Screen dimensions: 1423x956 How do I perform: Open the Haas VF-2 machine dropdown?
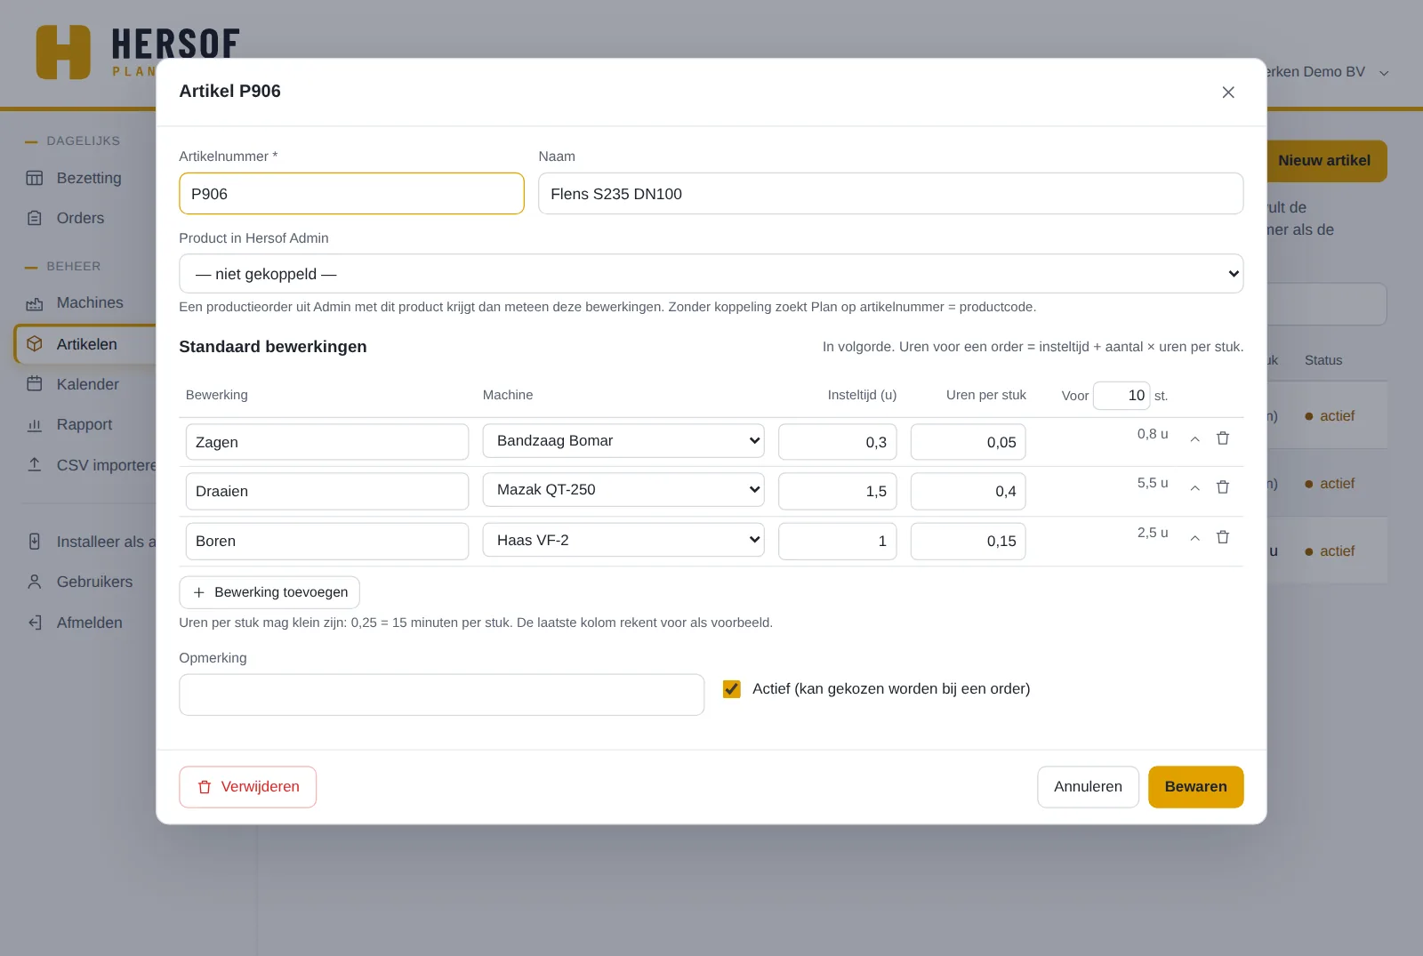623,540
